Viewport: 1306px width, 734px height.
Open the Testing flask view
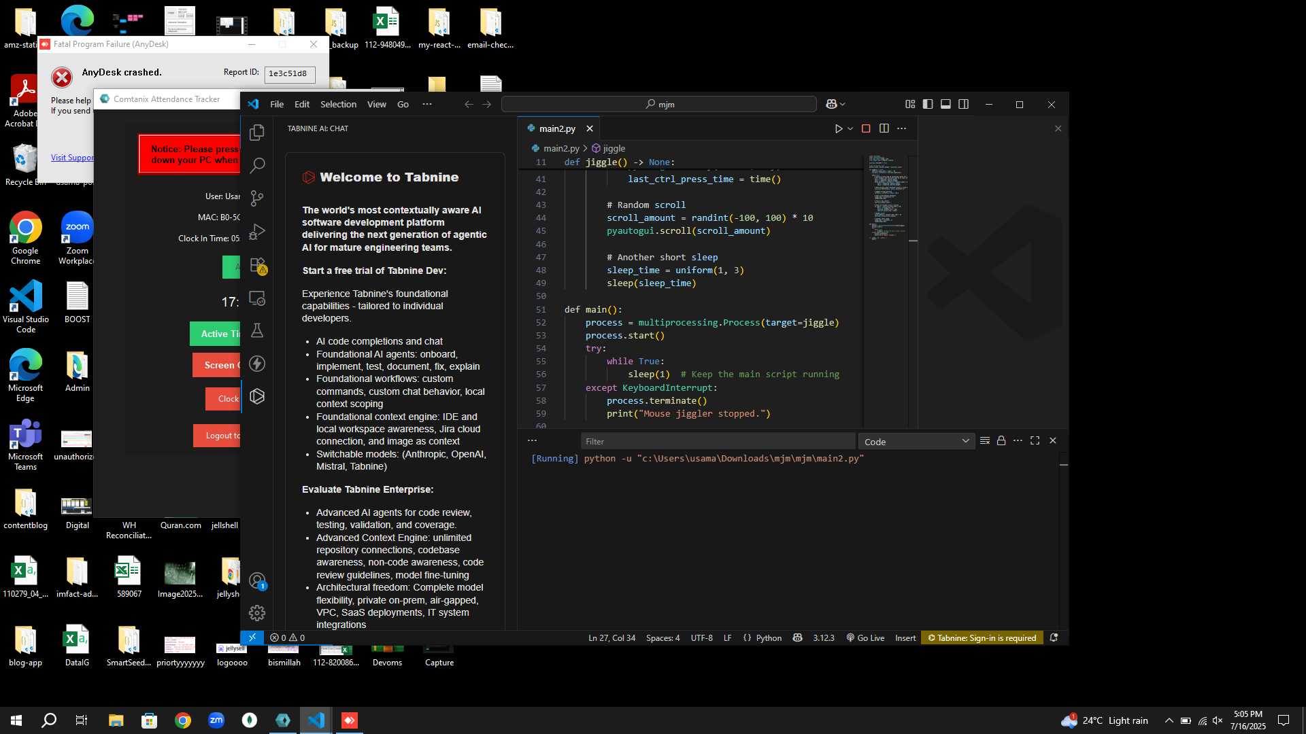(x=257, y=330)
